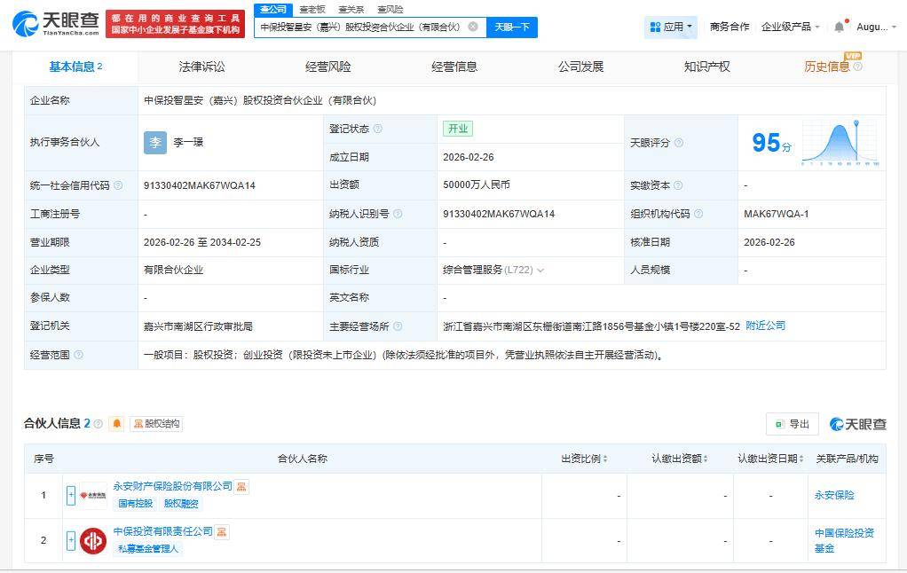Click the help icon next to 统一社会信用代码
This screenshot has height=573, width=907.
(x=119, y=185)
